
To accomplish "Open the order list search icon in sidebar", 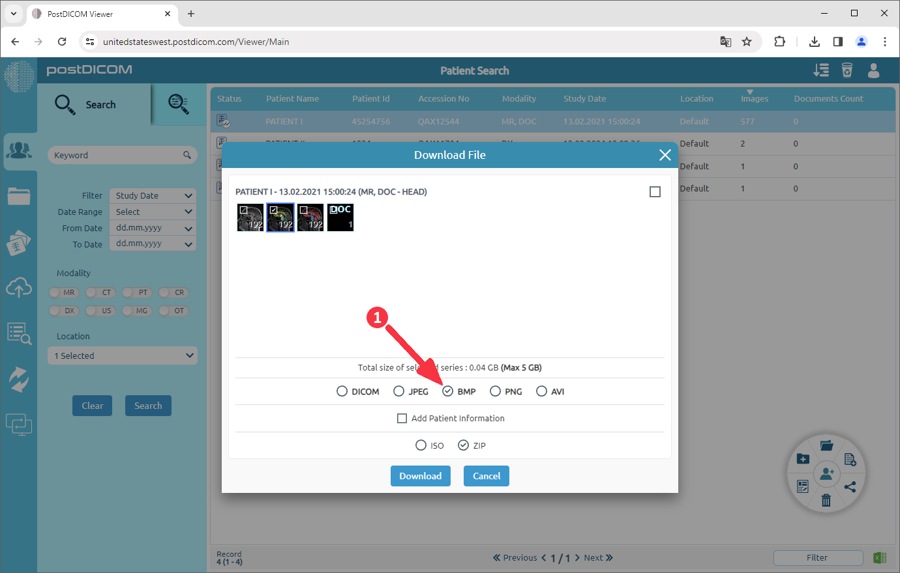I will point(20,333).
